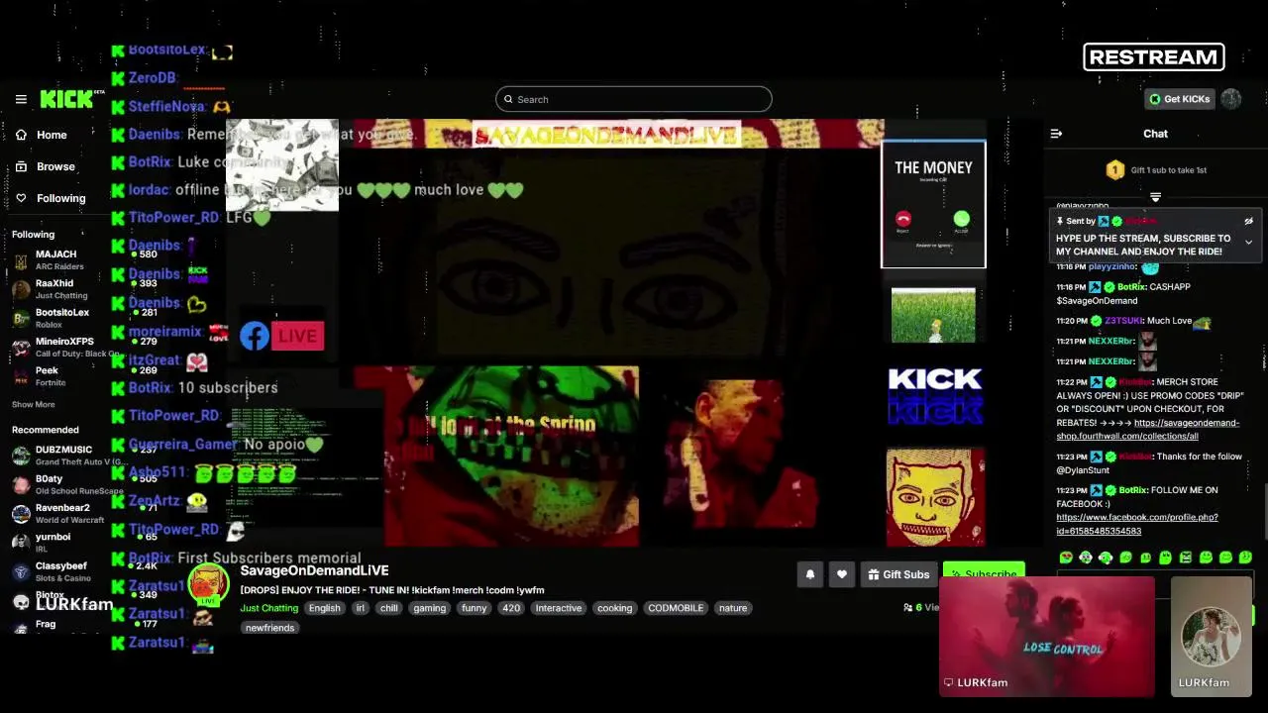The width and height of the screenshot is (1268, 713).
Task: Open the Following page in the sidebar
Action: [x=61, y=198]
